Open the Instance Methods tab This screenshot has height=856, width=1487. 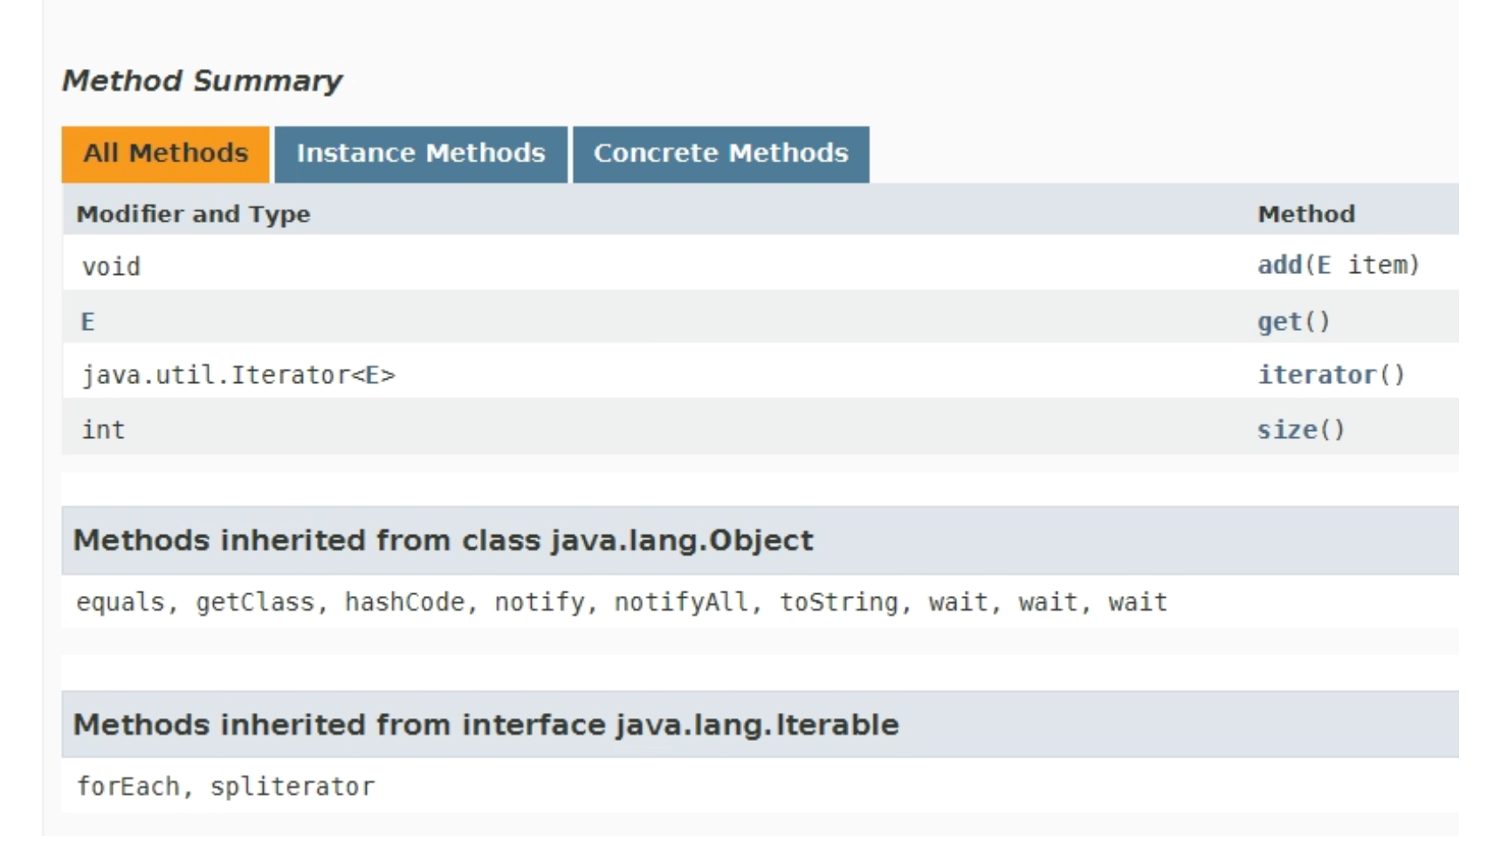421,154
